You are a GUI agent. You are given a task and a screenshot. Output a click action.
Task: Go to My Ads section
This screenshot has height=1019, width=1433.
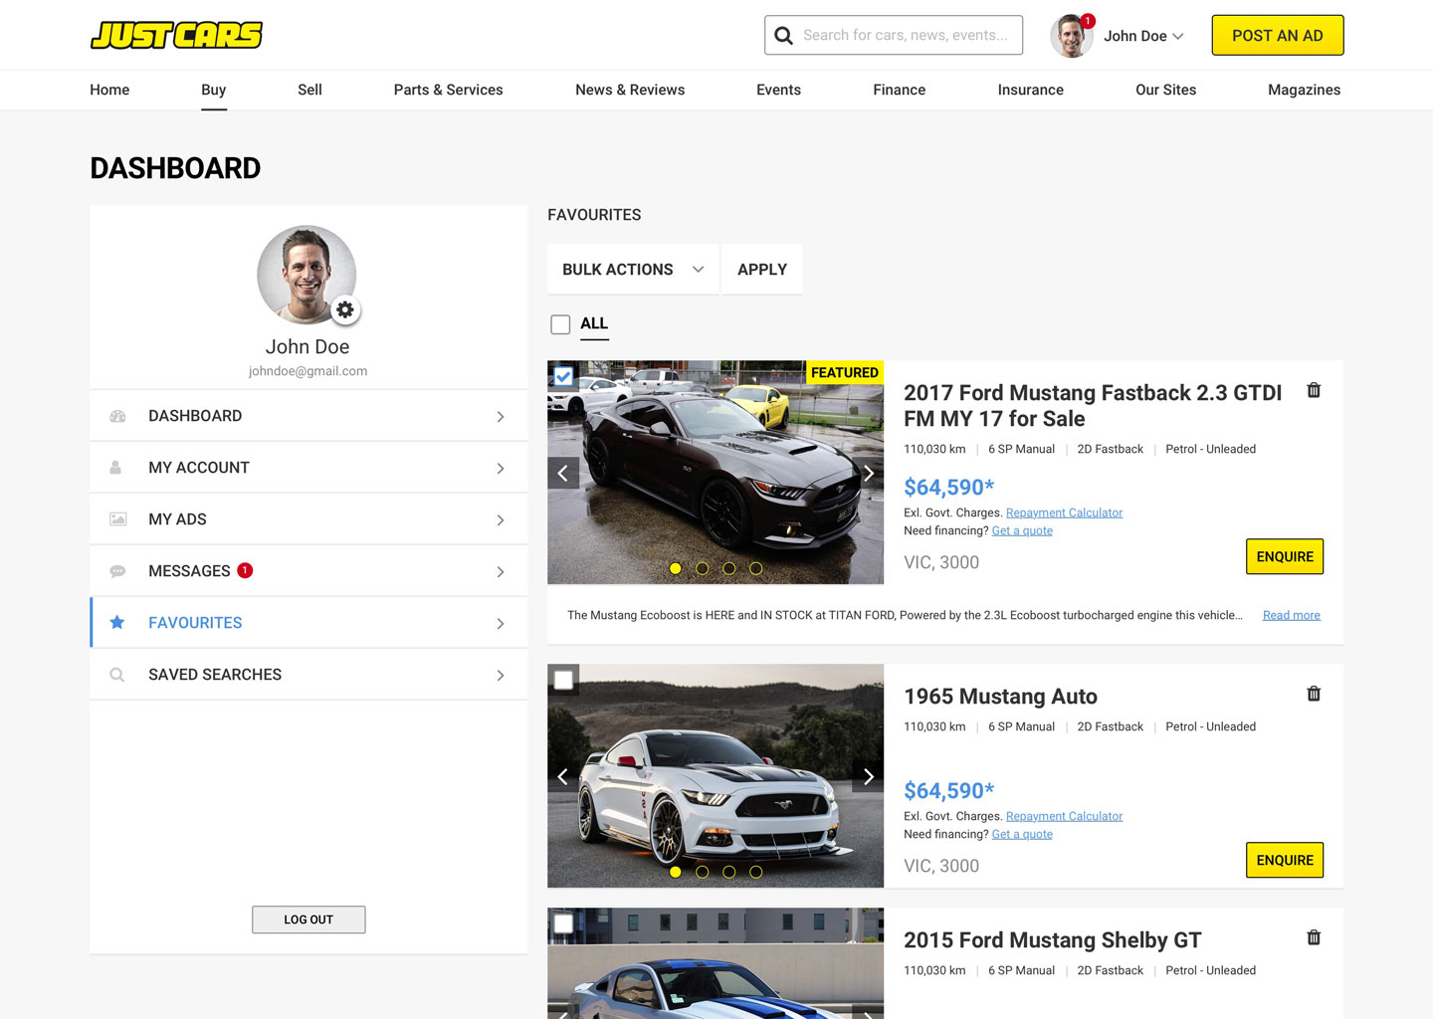point(308,519)
